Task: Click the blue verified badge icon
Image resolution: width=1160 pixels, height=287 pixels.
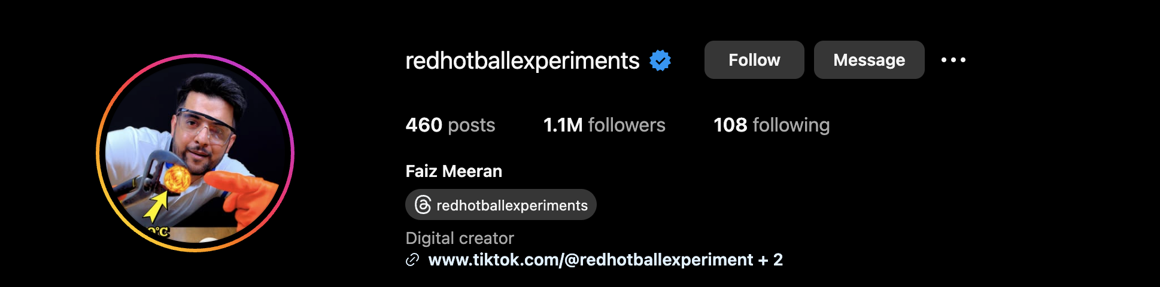Action: click(660, 60)
